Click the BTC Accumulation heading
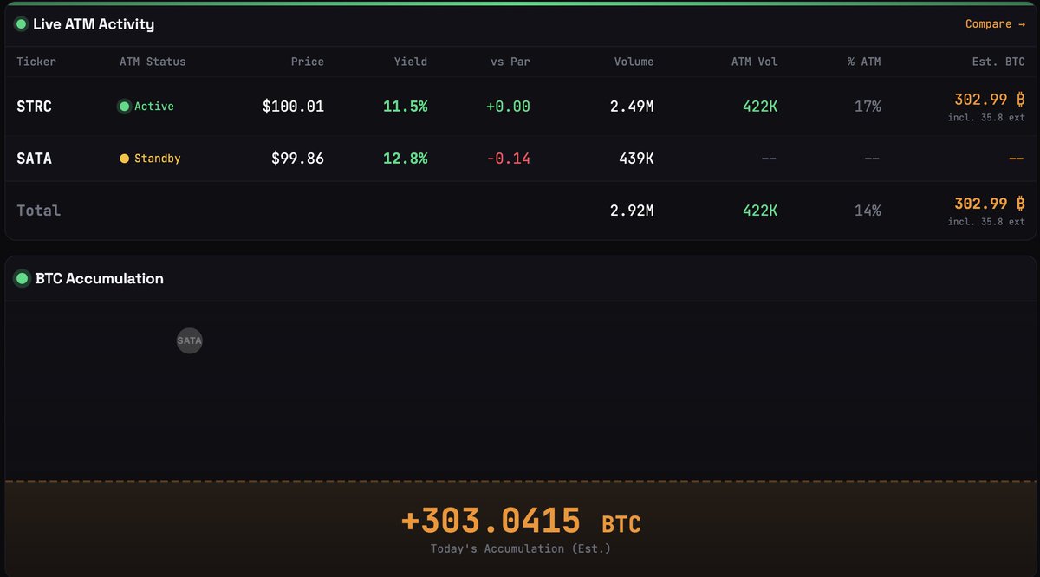 click(99, 278)
